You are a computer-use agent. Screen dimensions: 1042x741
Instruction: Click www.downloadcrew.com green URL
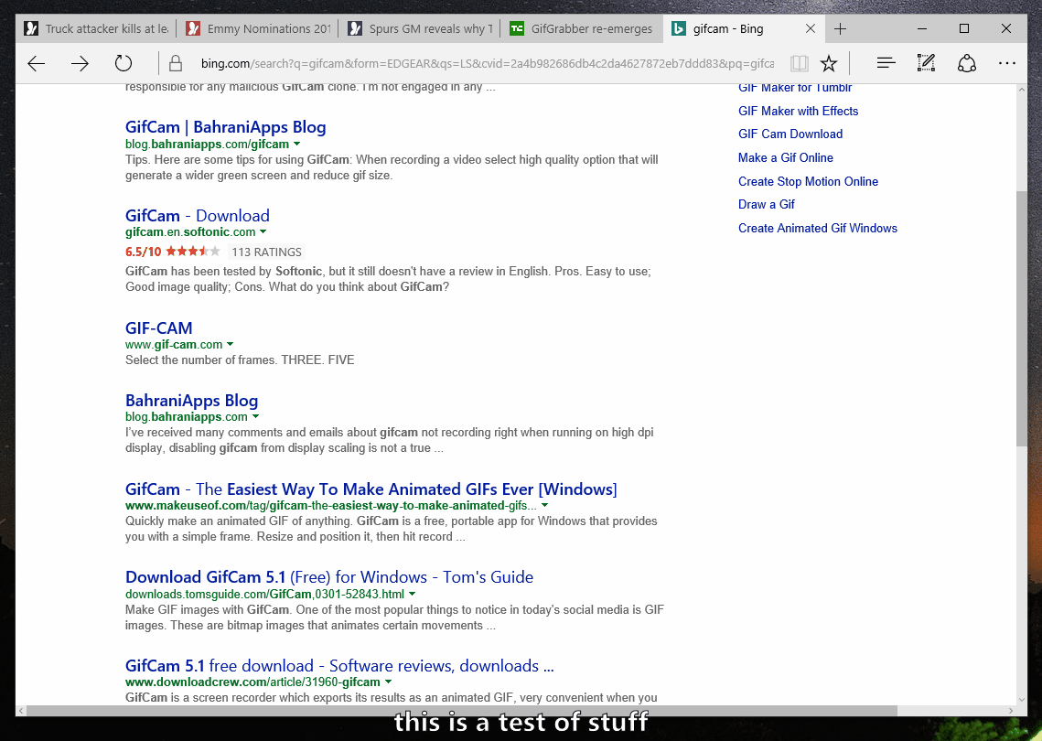pos(252,682)
